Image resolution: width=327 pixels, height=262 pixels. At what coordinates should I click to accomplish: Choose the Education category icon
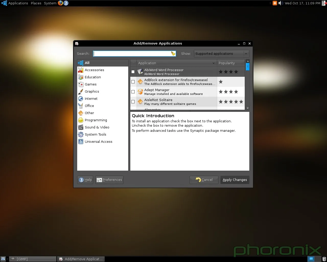tap(81, 77)
